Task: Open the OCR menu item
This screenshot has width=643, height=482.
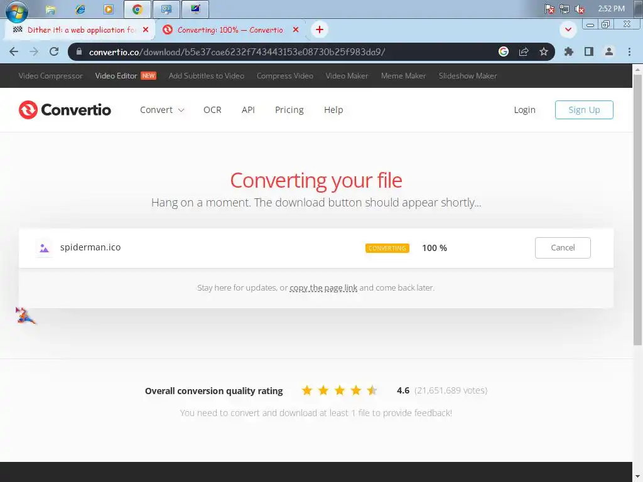Action: click(212, 110)
